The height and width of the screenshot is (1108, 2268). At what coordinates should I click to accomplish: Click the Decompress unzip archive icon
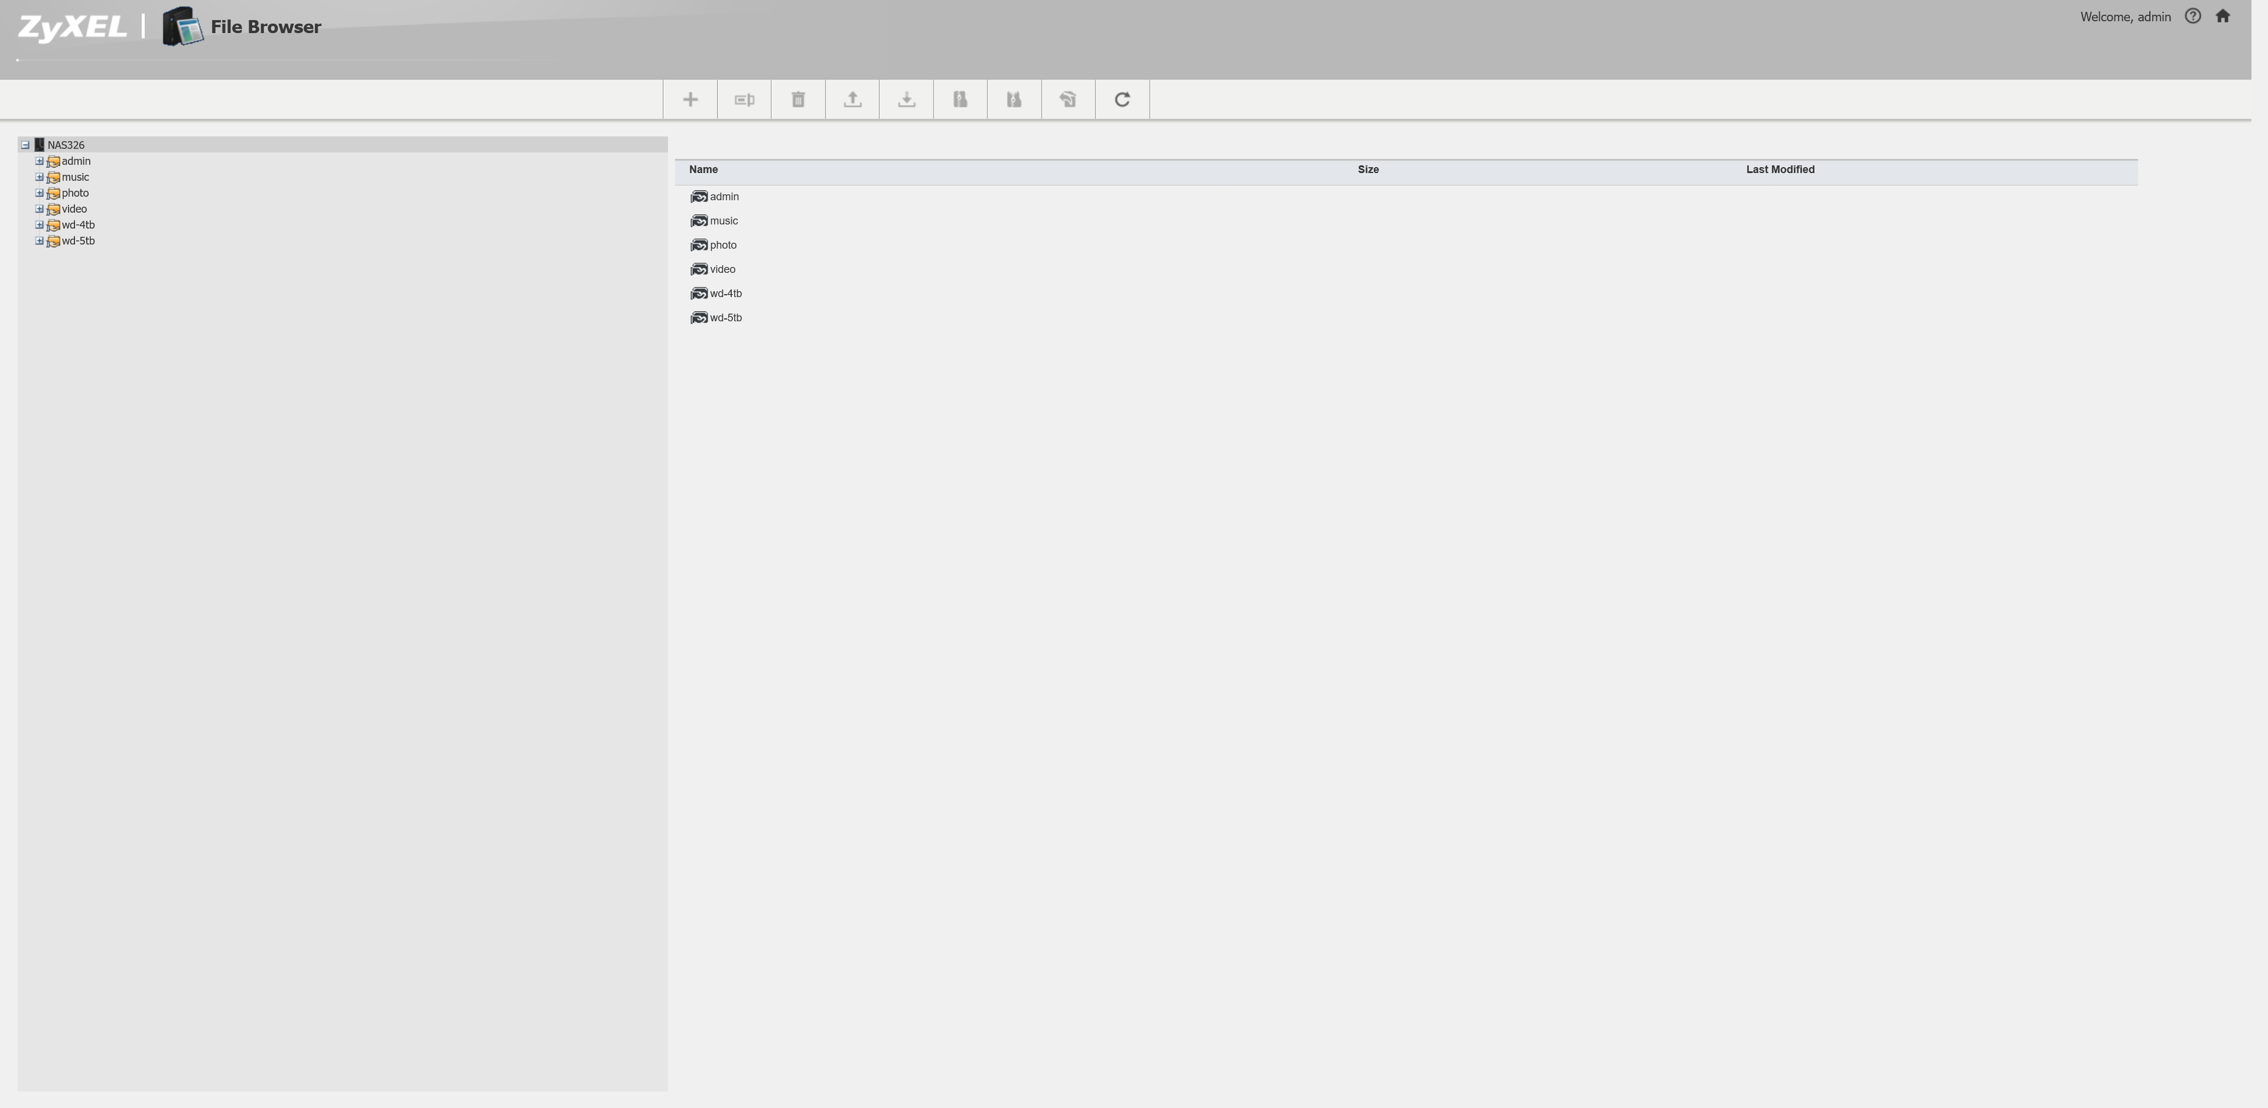tap(1014, 100)
